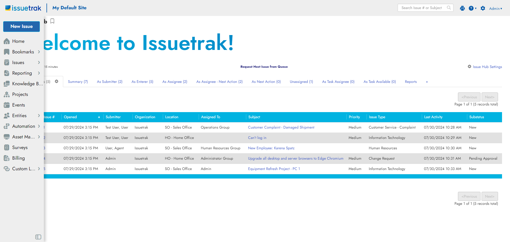Open the As Task Assignee (0) tab

(338, 82)
